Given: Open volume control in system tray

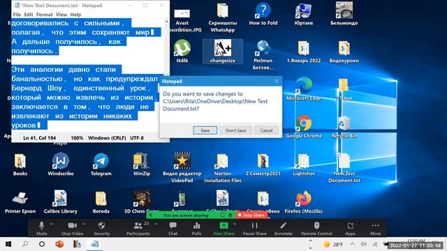Looking at the screenshot, I should coord(363,244).
